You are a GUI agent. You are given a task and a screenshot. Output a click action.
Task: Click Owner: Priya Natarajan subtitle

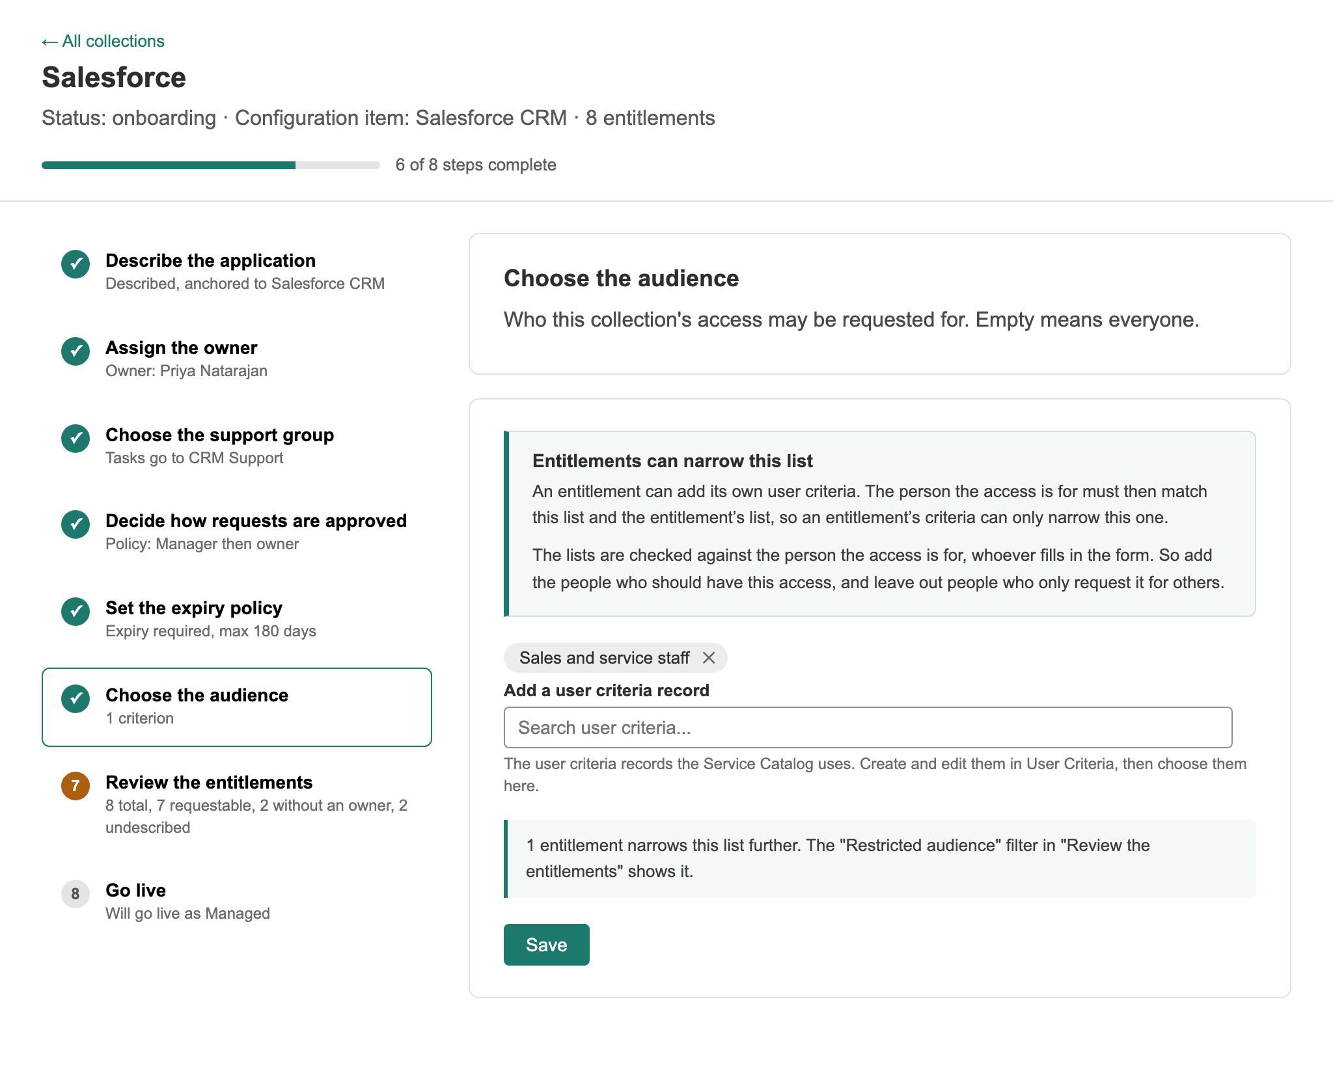click(186, 371)
